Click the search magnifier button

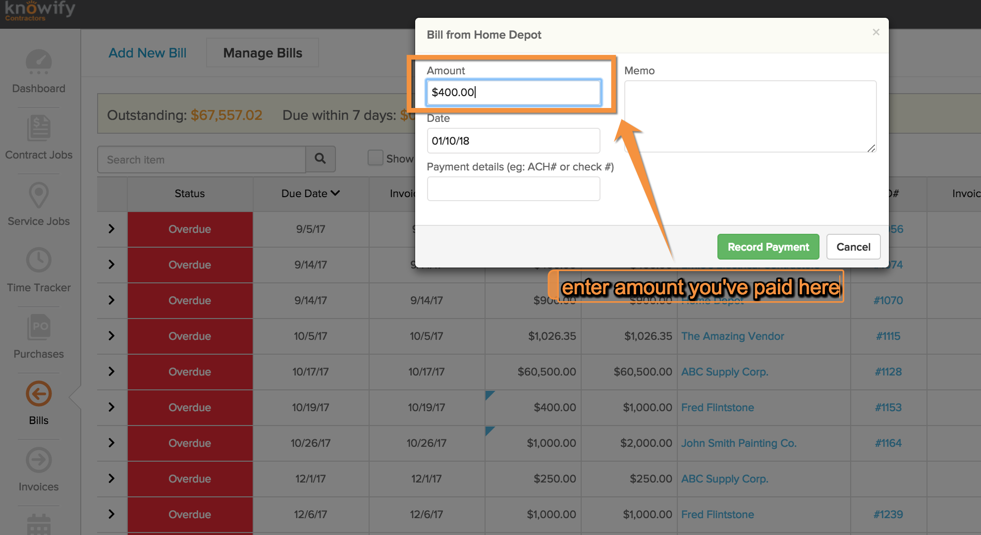pyautogui.click(x=321, y=159)
